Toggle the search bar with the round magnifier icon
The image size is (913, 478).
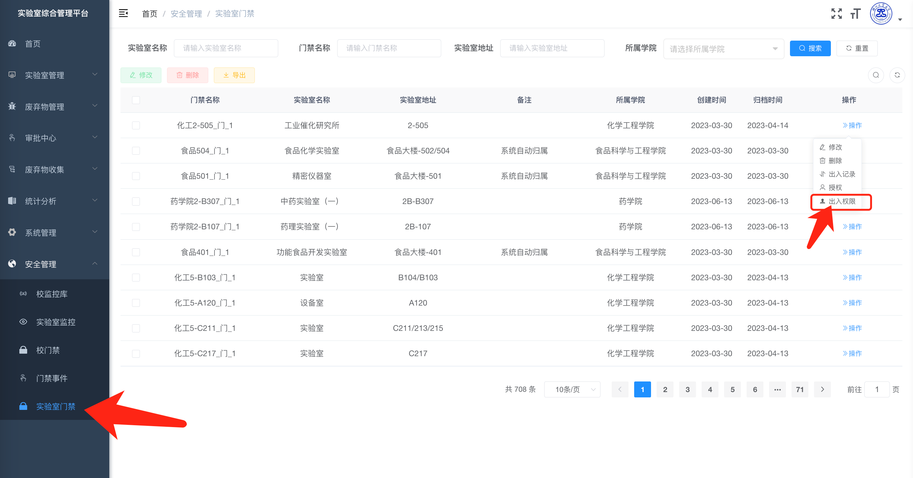[x=876, y=75]
